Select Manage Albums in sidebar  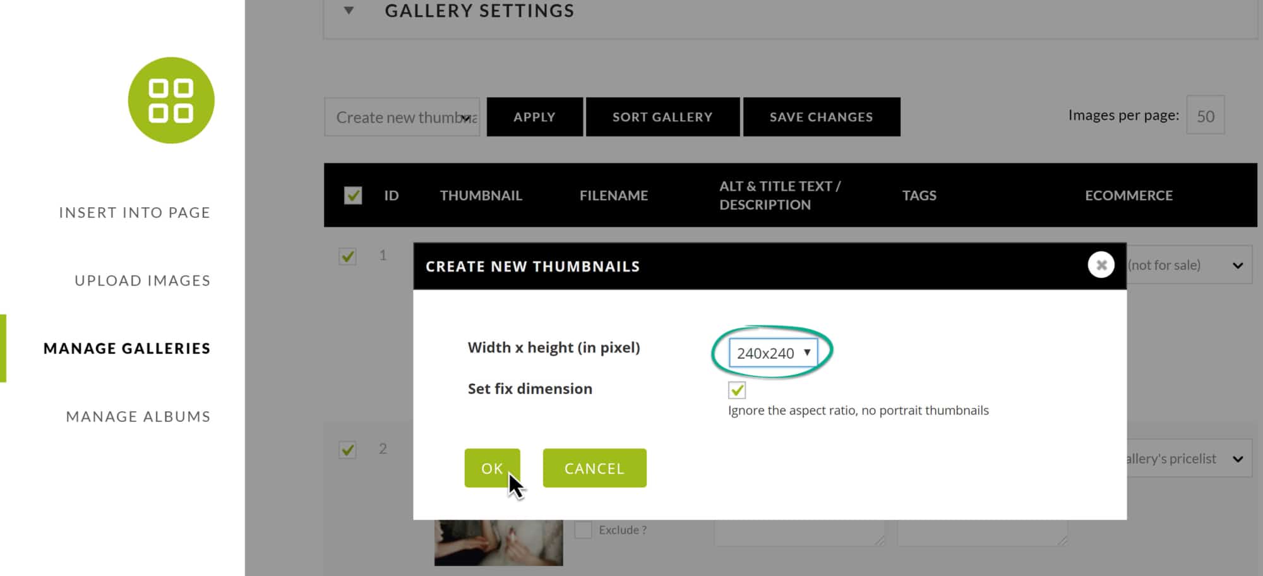tap(138, 417)
